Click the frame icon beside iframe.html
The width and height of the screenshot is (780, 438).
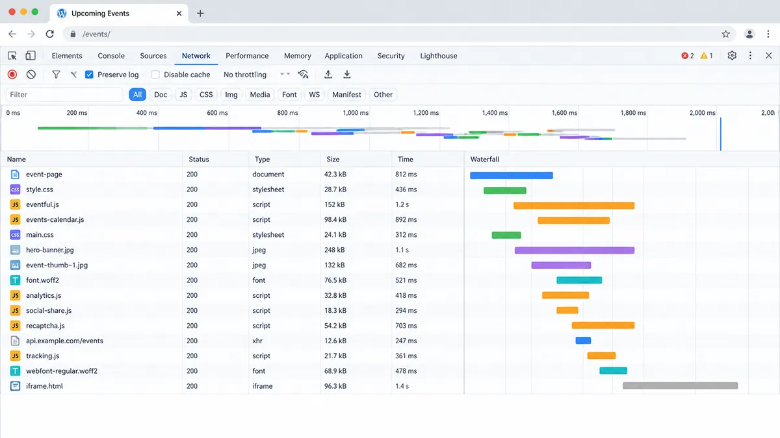(15, 386)
